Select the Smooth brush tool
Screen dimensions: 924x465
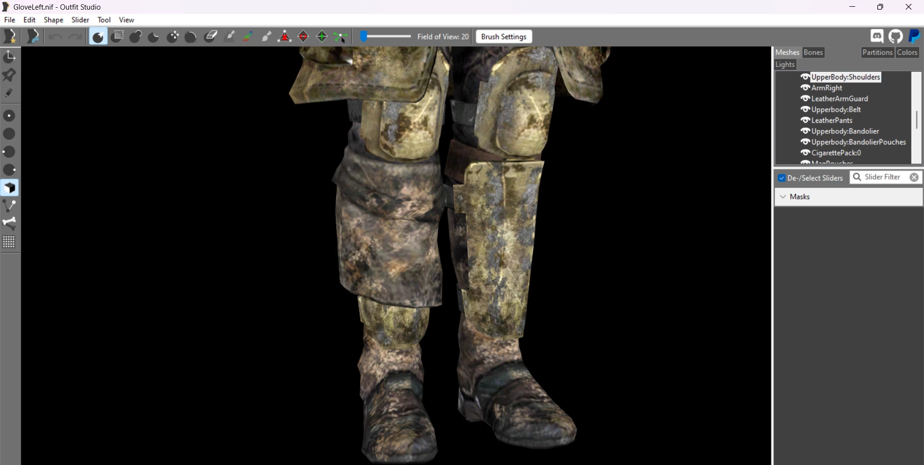pos(191,37)
